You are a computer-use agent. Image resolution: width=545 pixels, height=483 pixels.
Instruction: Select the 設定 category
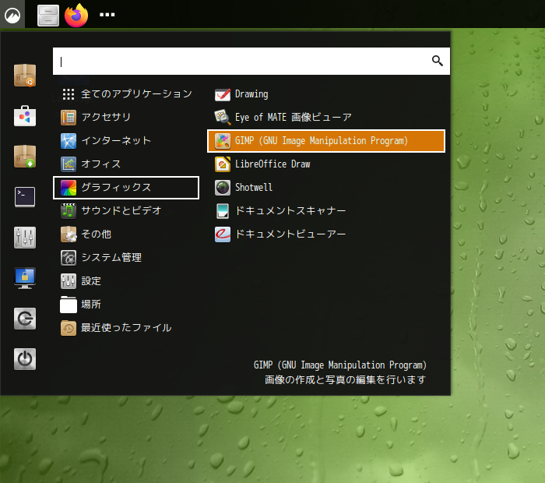(126, 281)
